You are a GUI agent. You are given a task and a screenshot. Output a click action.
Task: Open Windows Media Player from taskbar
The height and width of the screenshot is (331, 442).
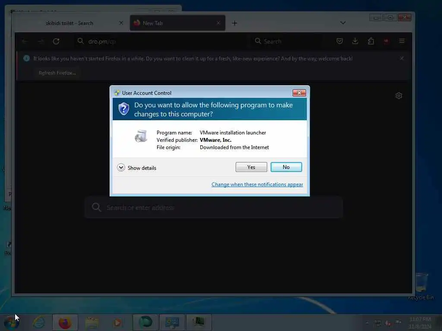(118, 322)
